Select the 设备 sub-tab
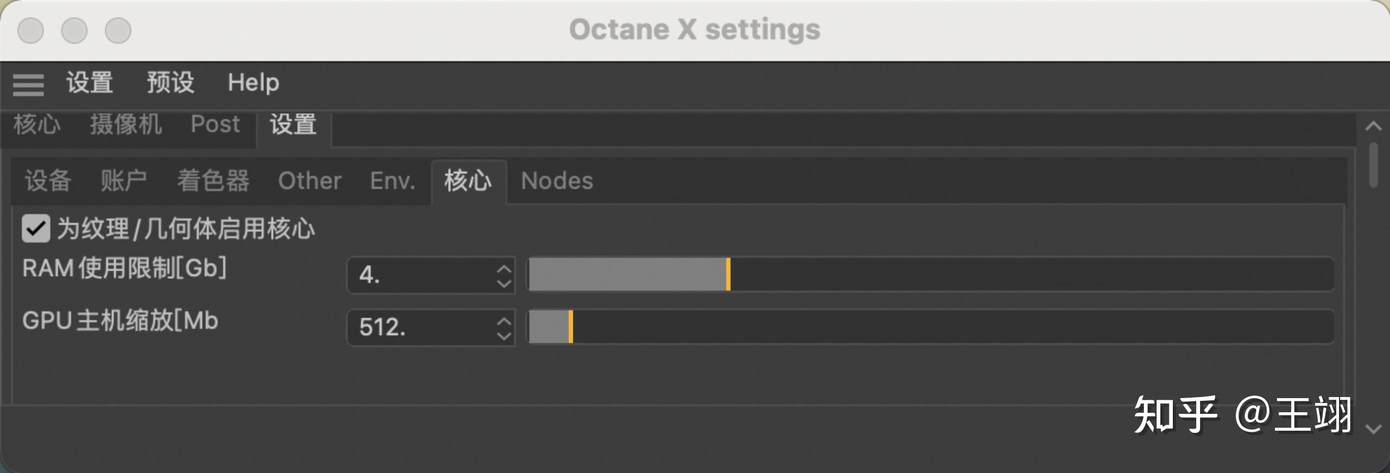The image size is (1390, 473). [x=48, y=181]
